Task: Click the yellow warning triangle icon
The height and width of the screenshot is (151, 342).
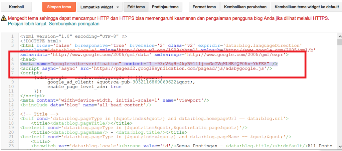Action: [x=4, y=18]
